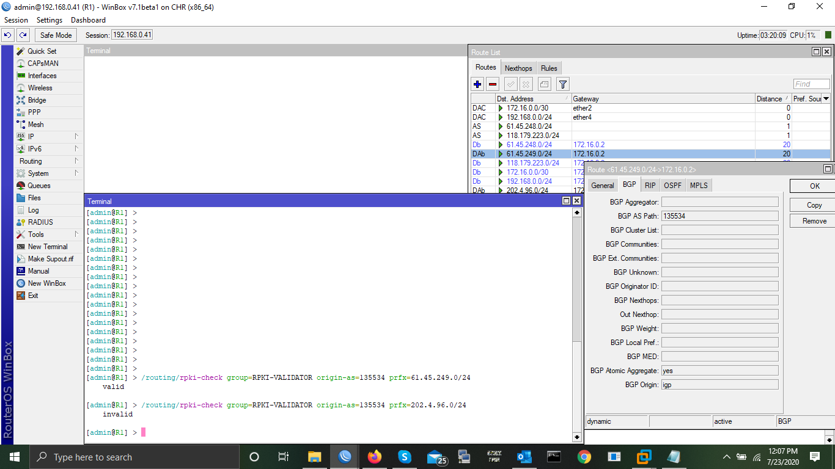
Task: Sort by the Distance column header
Action: [773, 98]
